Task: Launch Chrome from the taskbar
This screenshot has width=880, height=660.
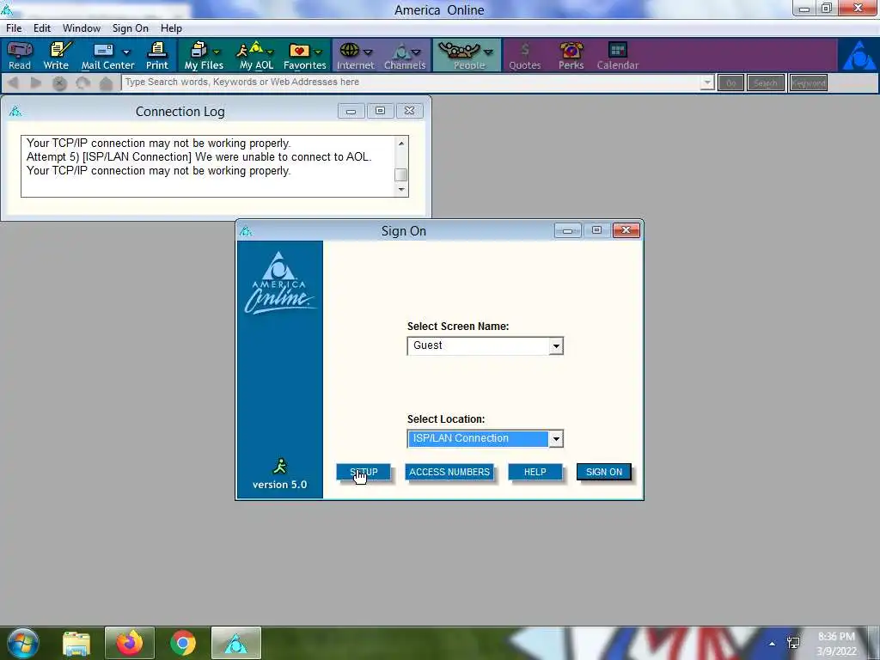Action: pos(182,643)
